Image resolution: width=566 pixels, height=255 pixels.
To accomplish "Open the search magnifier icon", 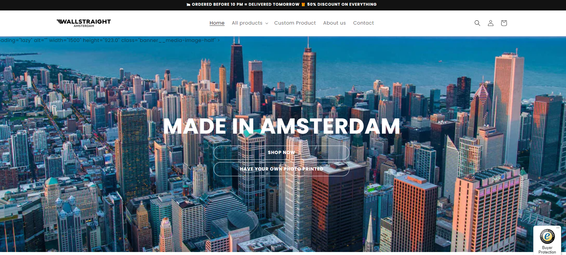I will (477, 23).
